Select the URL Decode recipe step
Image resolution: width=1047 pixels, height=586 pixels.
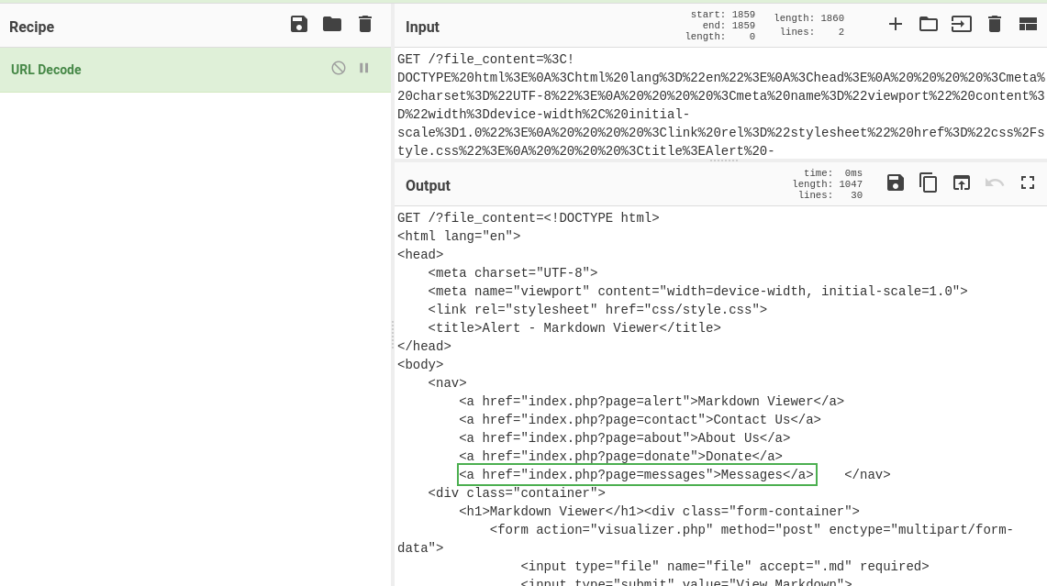coord(195,70)
